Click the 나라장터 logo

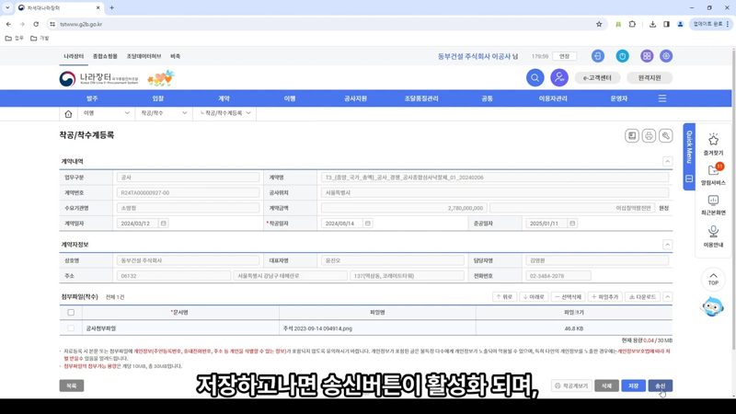[99, 78]
